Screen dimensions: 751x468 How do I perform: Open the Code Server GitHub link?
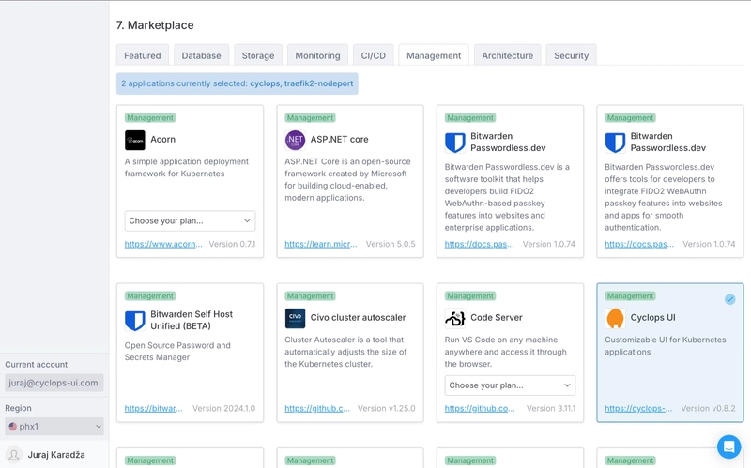(480, 409)
